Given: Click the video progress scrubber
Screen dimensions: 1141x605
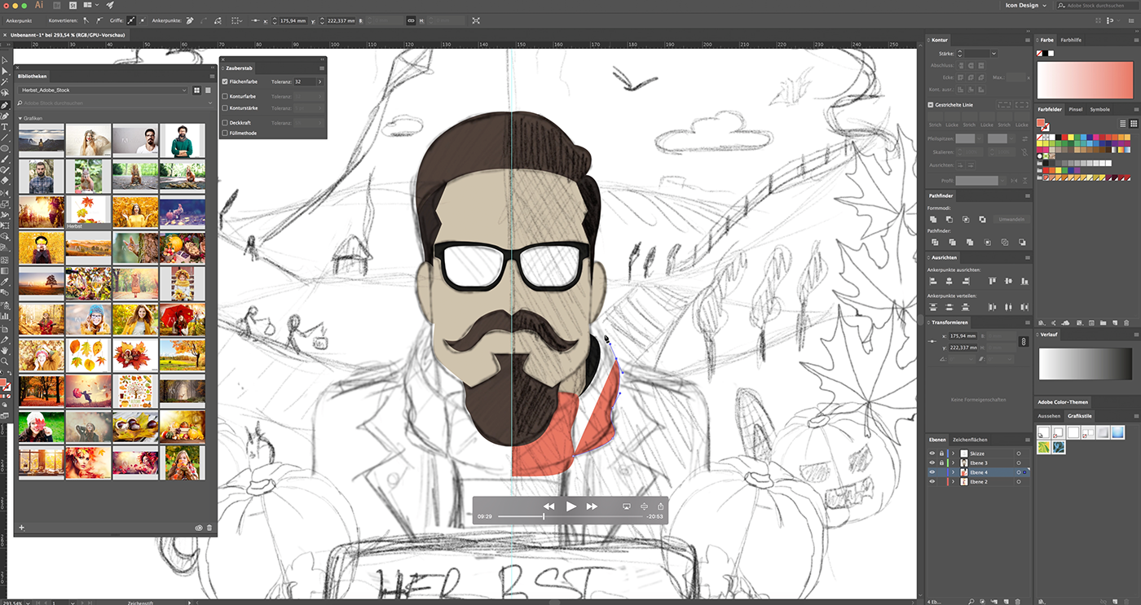Looking at the screenshot, I should tap(544, 516).
